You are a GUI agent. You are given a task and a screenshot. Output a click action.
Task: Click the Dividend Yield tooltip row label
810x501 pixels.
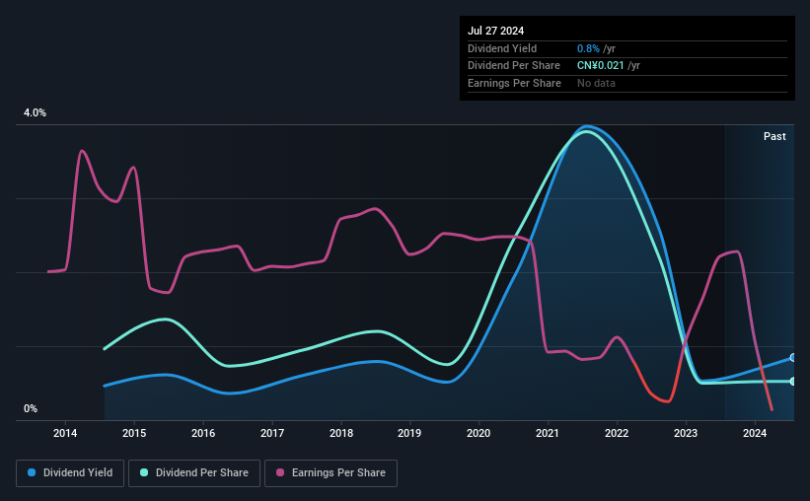point(502,48)
